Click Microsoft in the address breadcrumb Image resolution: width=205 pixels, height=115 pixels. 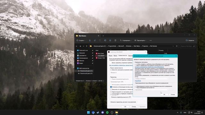click(121, 46)
